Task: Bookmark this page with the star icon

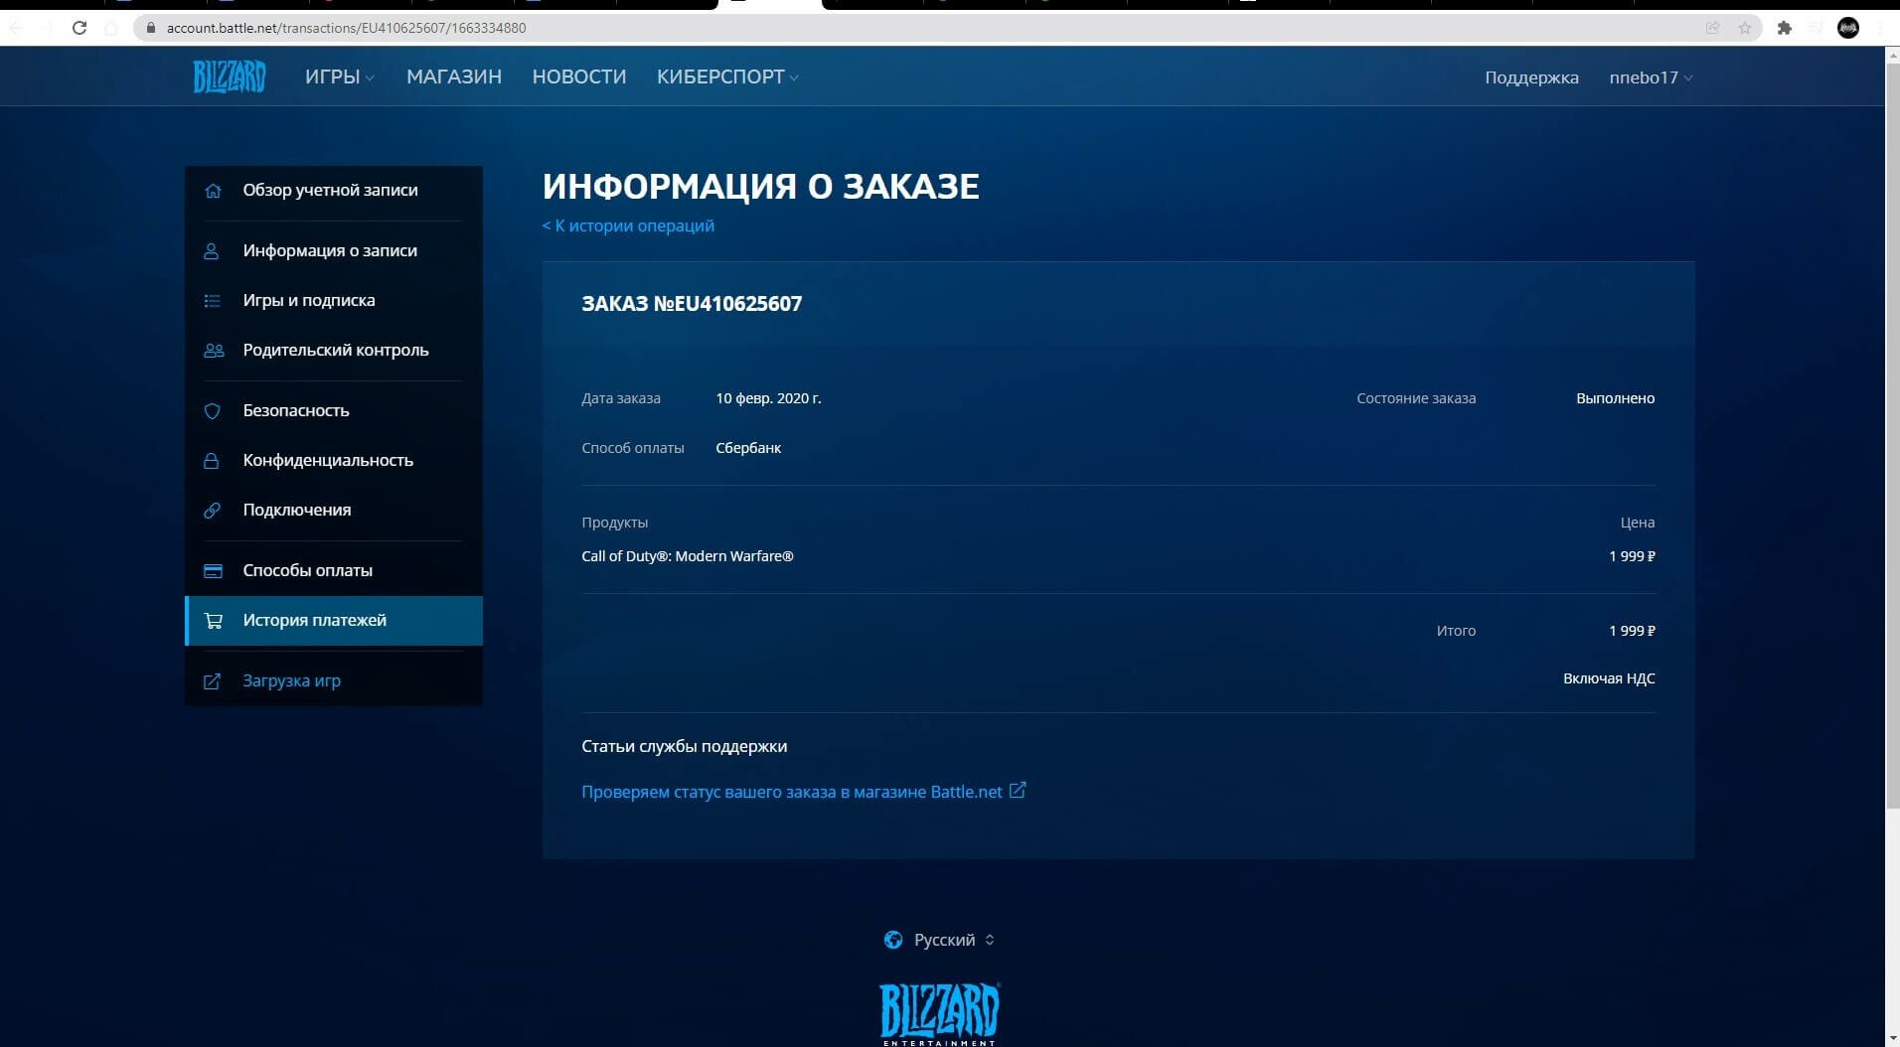Action: [x=1745, y=28]
